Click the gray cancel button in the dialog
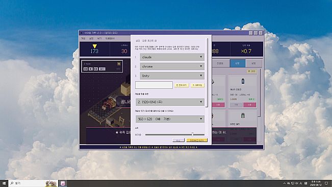 click(x=178, y=141)
